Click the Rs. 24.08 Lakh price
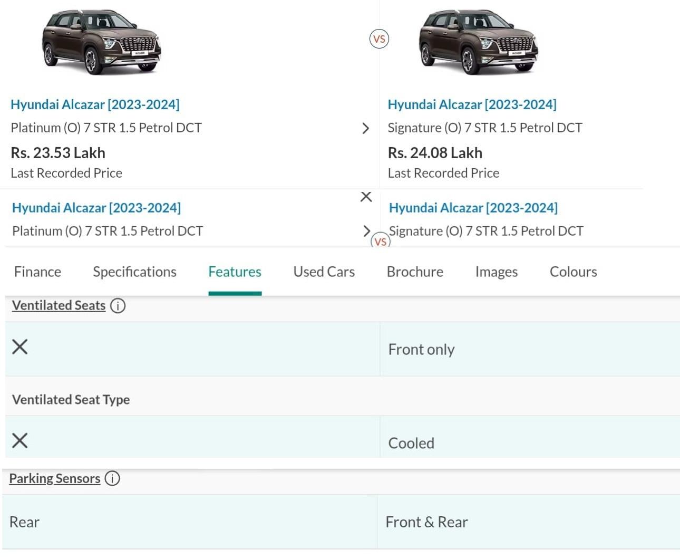The image size is (680, 559). pyautogui.click(x=435, y=153)
